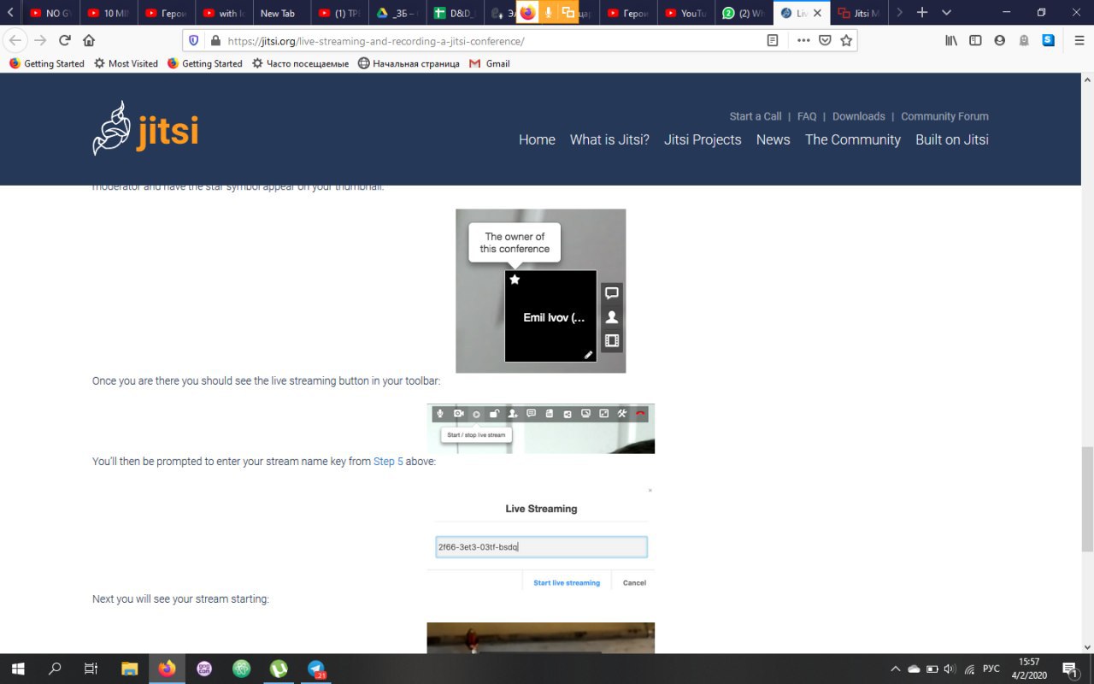Switch to the D&D spreadsheet tab
The width and height of the screenshot is (1094, 684).
coord(455,13)
